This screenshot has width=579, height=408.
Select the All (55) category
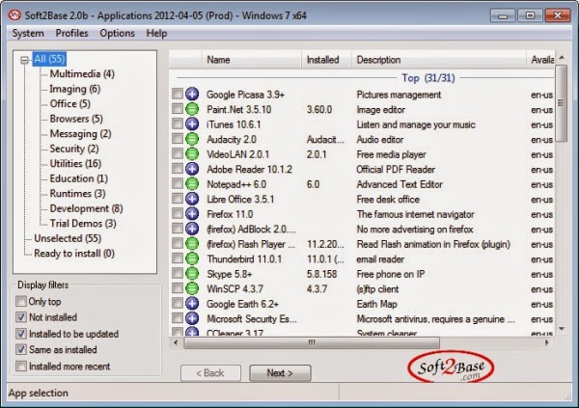click(x=49, y=59)
